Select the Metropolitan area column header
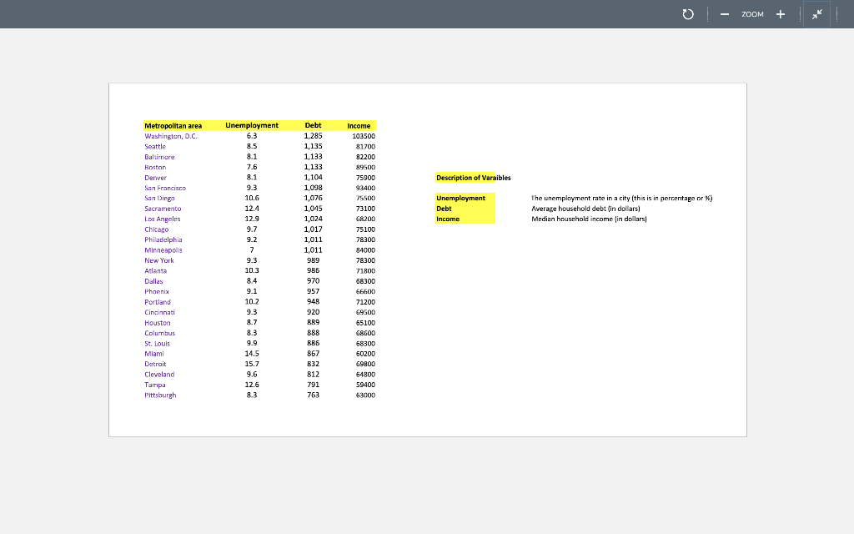This screenshot has width=854, height=534. 173,126
